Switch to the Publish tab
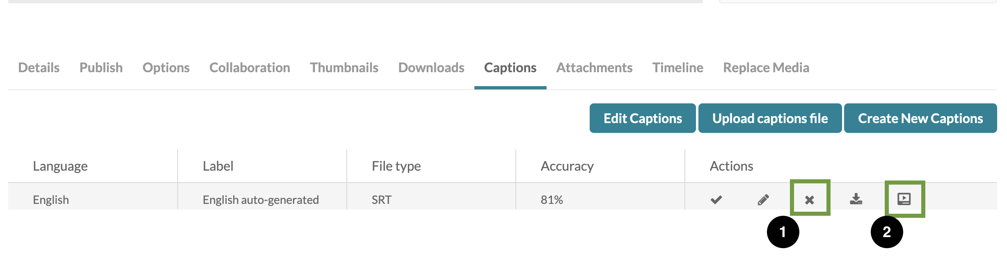The height and width of the screenshot is (265, 1007). [x=101, y=68]
